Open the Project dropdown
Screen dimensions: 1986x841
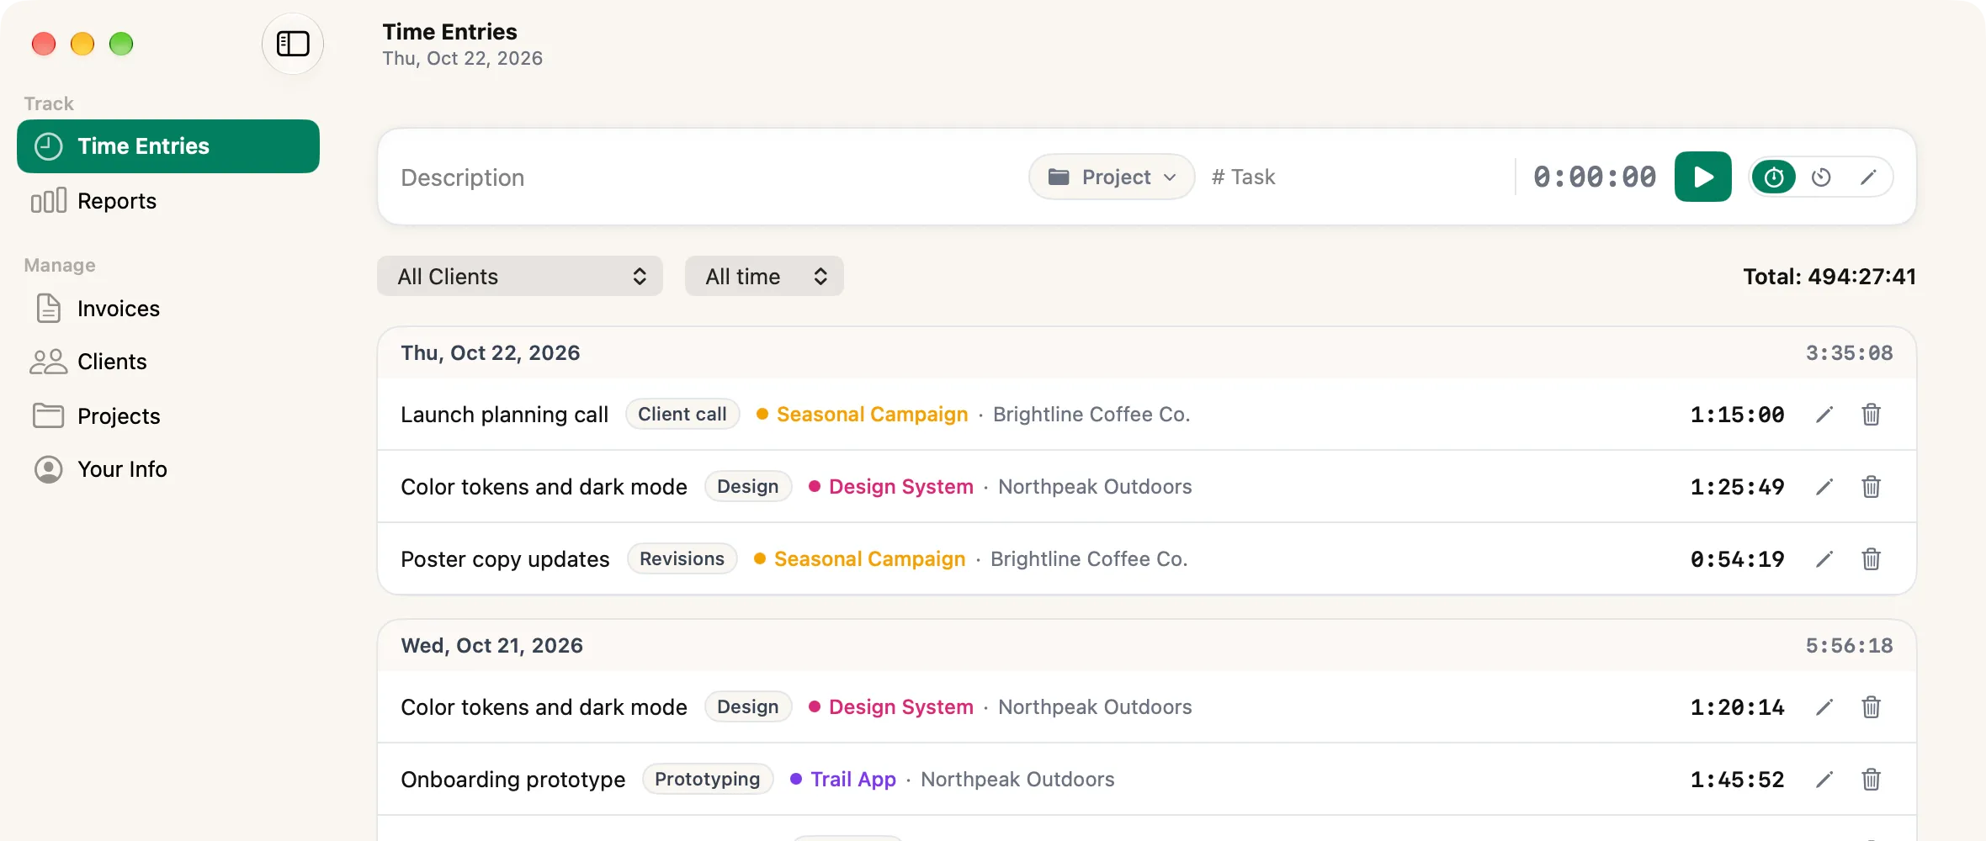point(1112,177)
